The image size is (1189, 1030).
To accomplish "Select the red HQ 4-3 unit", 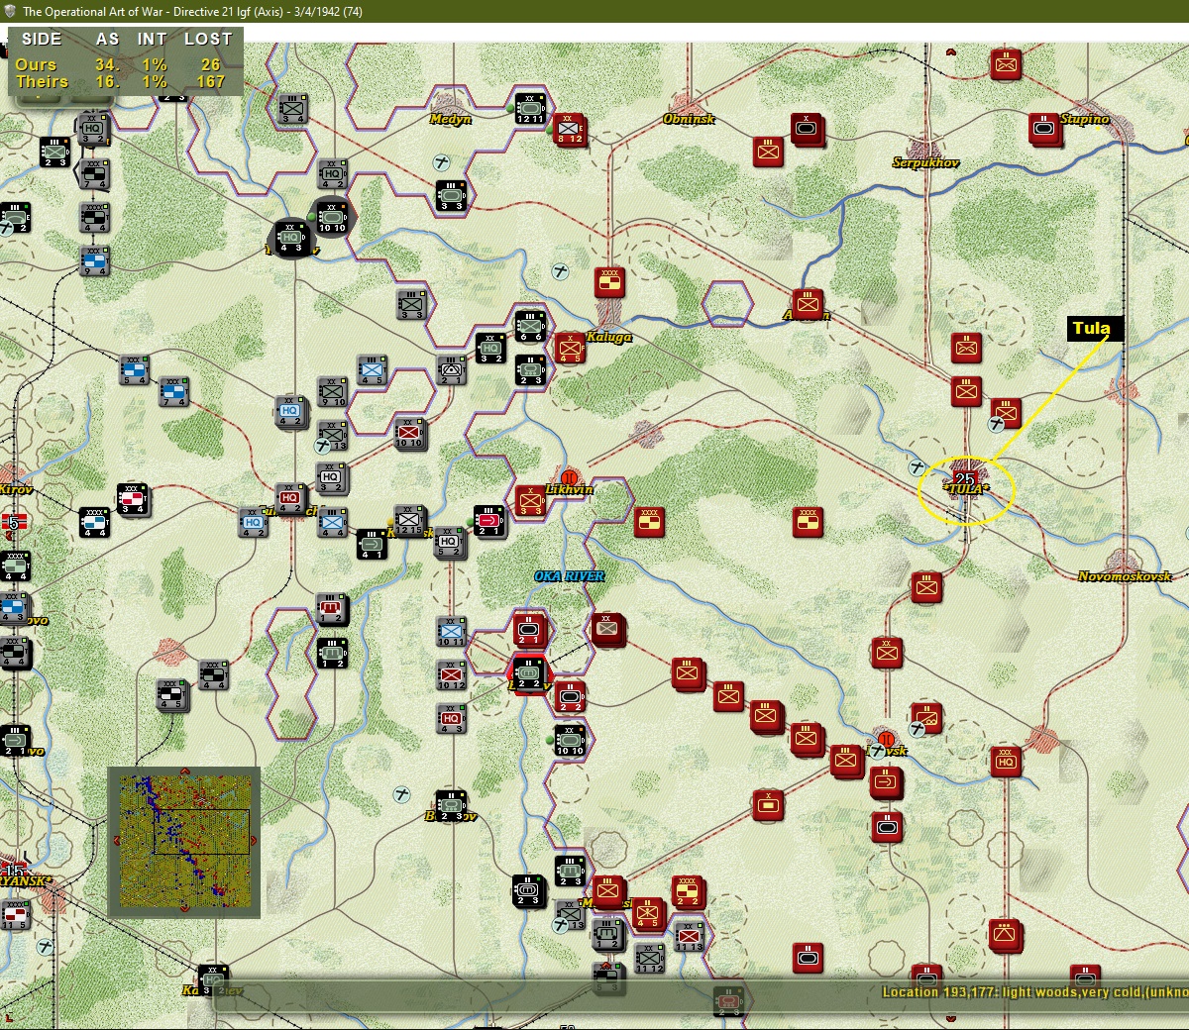I will 451,718.
